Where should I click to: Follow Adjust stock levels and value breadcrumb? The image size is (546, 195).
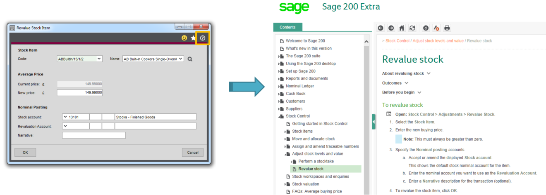click(x=438, y=41)
